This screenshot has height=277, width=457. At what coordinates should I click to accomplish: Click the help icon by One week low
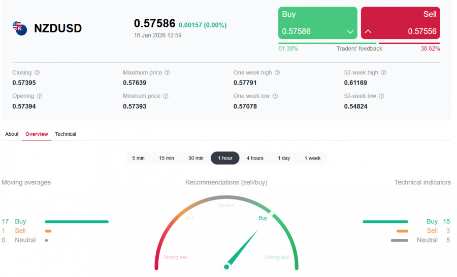point(276,96)
